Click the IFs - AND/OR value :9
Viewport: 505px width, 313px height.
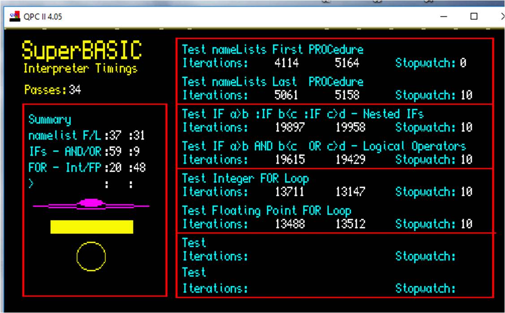(134, 152)
